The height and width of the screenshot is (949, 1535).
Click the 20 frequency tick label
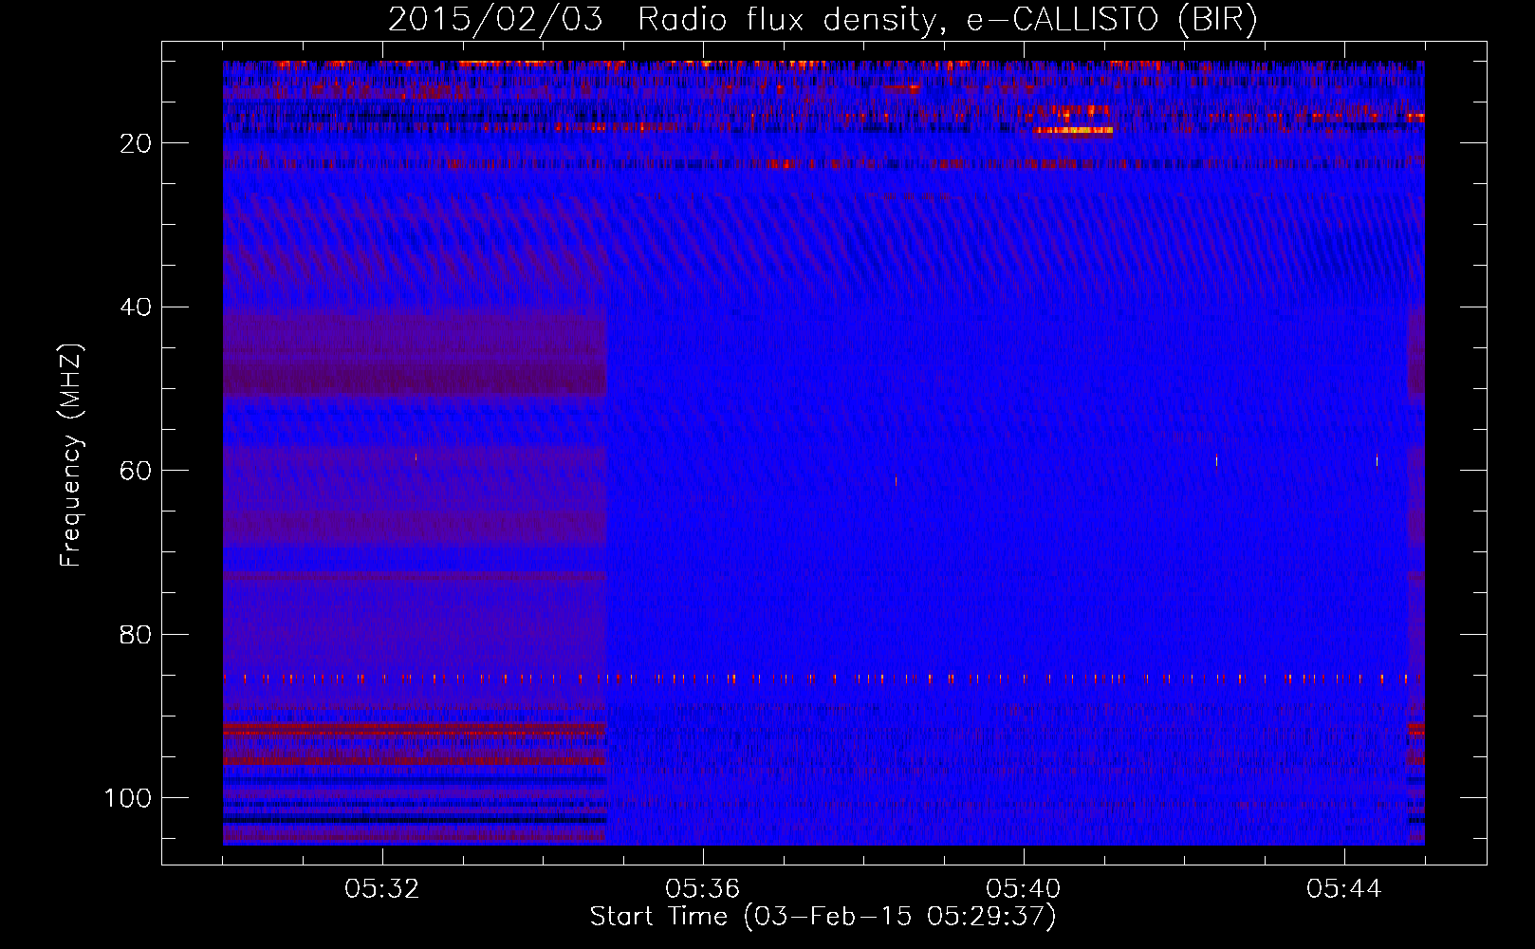[x=136, y=143]
